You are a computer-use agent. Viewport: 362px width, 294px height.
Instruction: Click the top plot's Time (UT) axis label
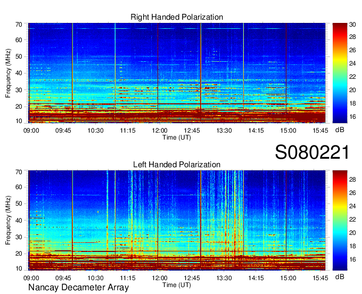[177, 137]
